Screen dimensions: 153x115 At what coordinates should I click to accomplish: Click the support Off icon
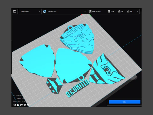[x=119, y=11]
